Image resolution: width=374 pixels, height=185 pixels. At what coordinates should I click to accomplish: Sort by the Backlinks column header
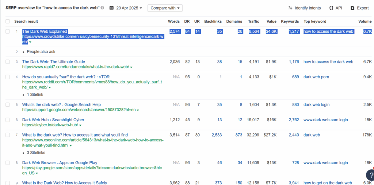coord(213,21)
